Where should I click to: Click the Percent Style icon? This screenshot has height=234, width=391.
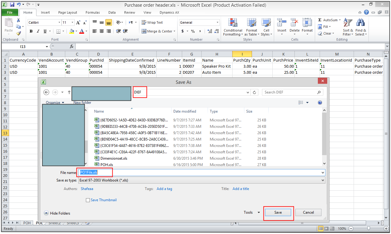pos(193,31)
